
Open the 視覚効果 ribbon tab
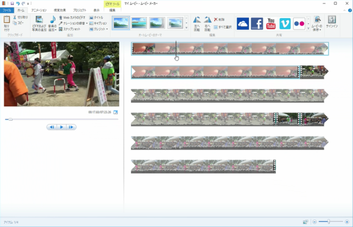click(x=60, y=10)
